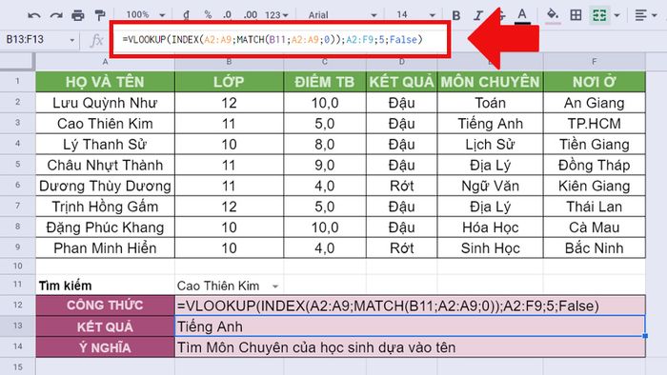The image size is (667, 375).
Task: Select cell Thái Lan
Action: click(x=595, y=207)
